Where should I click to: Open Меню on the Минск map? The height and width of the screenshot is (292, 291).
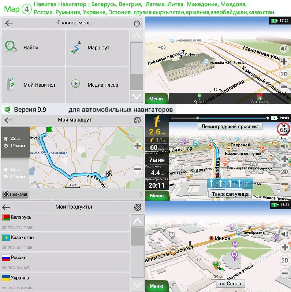[157, 286]
